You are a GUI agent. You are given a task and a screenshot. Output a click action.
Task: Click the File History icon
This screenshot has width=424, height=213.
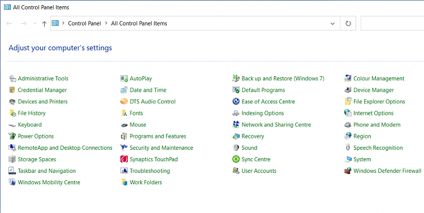click(12, 113)
